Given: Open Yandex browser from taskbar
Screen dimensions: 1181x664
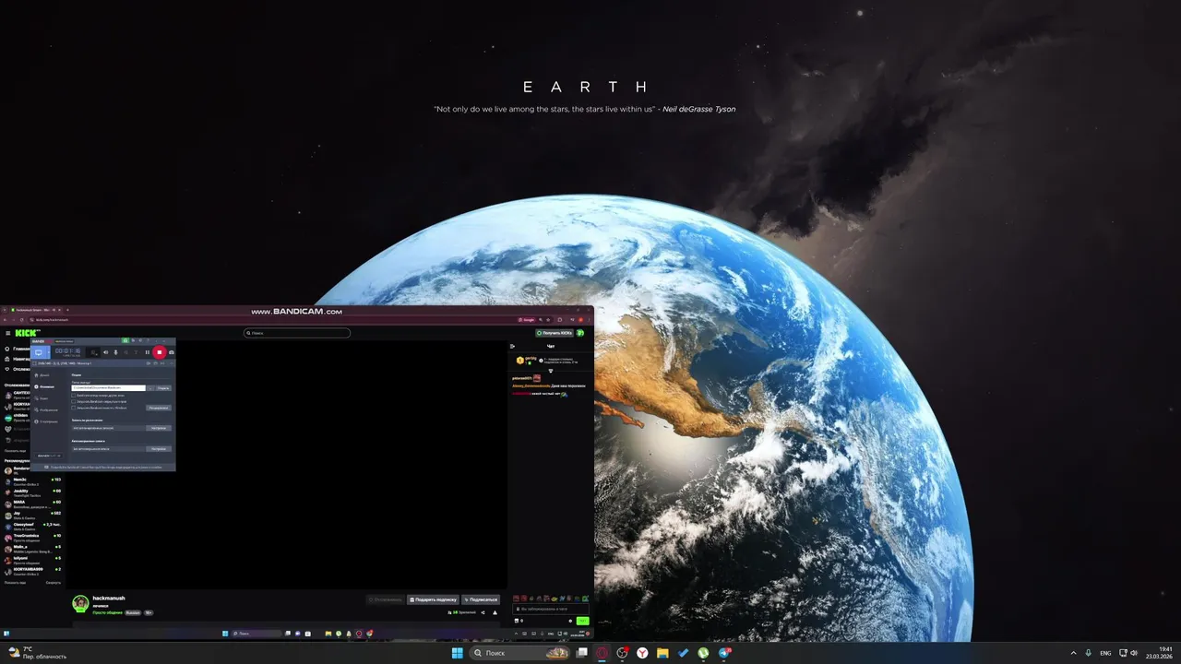Looking at the screenshot, I should (642, 653).
